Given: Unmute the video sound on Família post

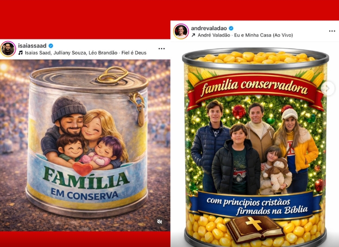Looking at the screenshot, I should coord(160,222).
